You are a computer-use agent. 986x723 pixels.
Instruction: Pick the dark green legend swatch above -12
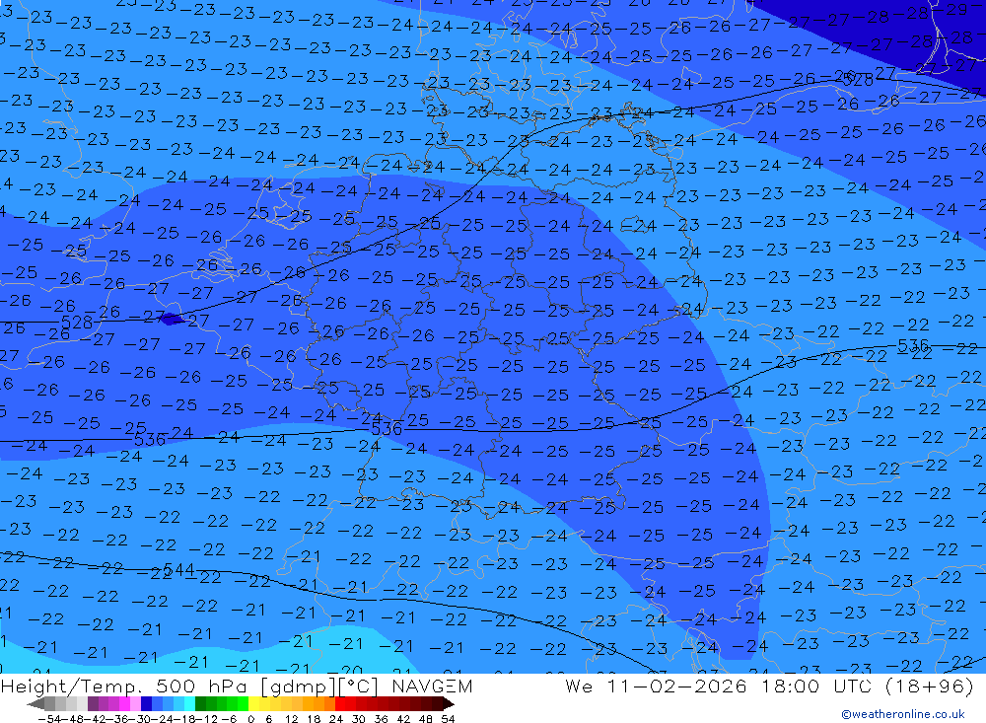coord(200,704)
